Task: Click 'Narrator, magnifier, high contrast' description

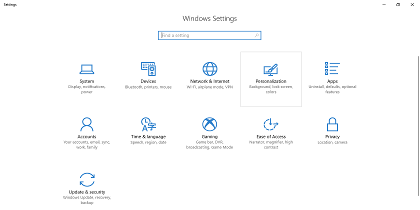Action: (x=271, y=144)
